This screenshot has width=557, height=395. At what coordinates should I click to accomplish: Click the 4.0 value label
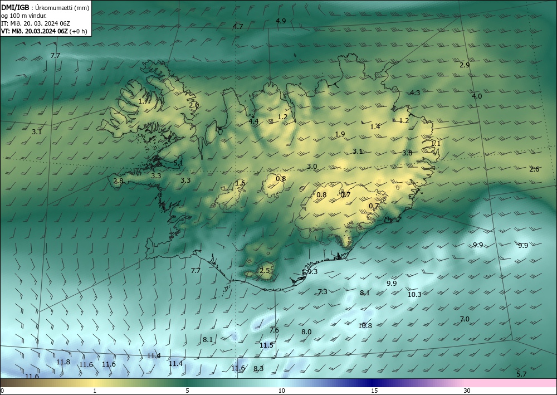point(477,96)
